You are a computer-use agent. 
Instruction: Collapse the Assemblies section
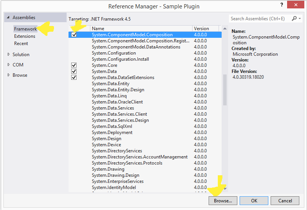click(x=8, y=18)
